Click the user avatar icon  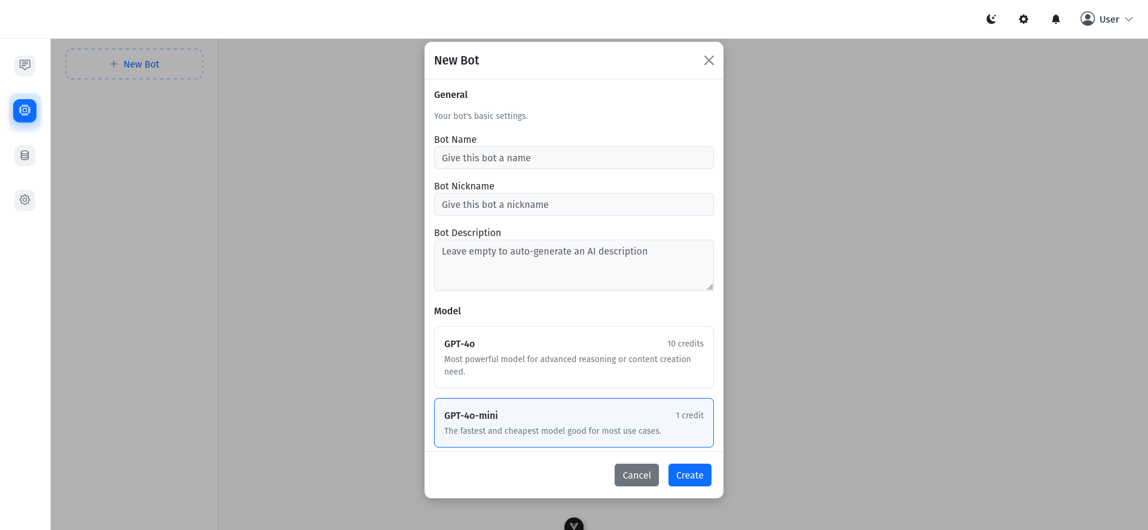tap(1088, 19)
